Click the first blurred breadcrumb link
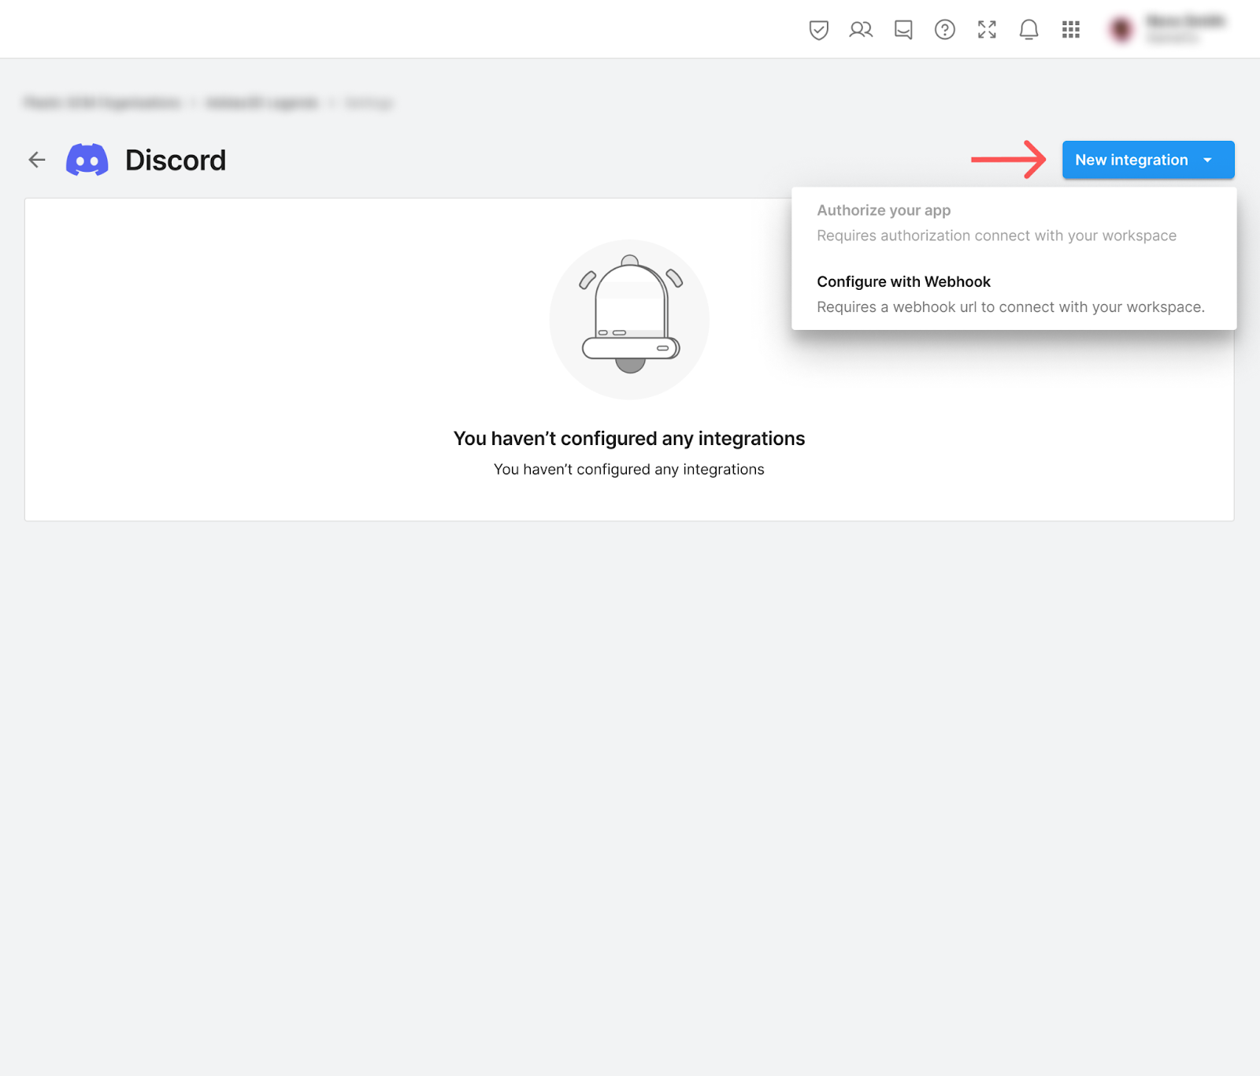 pos(102,102)
